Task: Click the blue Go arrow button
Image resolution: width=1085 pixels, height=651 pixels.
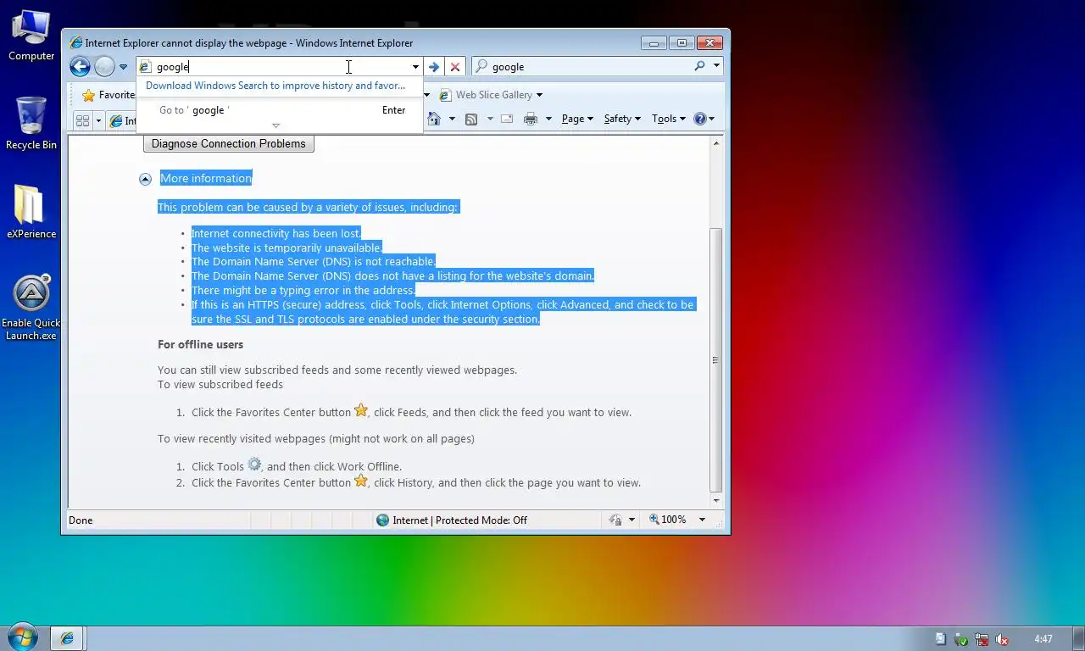Action: point(434,67)
